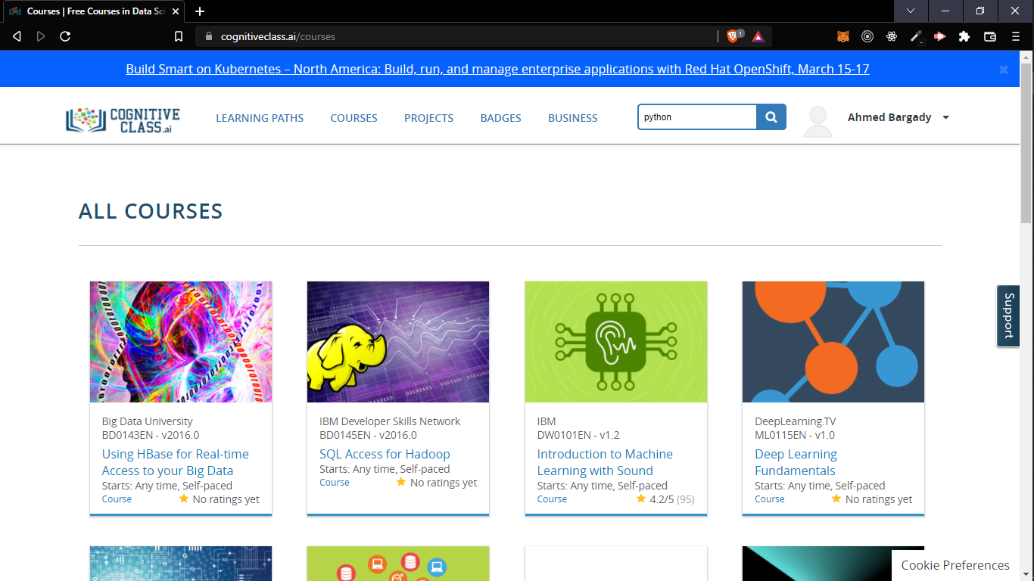Open the Brave Wallet icon
1034x581 pixels.
tap(990, 36)
